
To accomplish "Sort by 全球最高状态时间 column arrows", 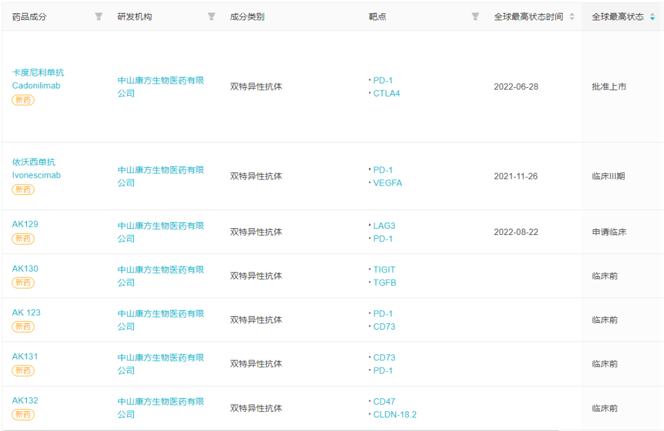I will [x=572, y=17].
